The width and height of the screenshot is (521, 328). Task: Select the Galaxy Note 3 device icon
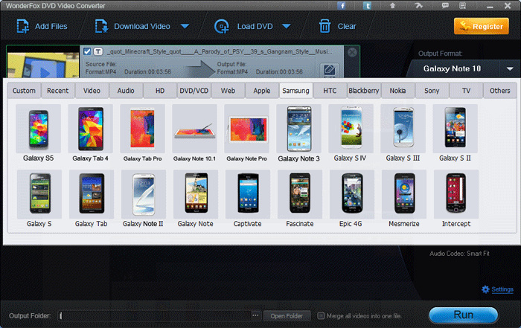click(x=298, y=129)
